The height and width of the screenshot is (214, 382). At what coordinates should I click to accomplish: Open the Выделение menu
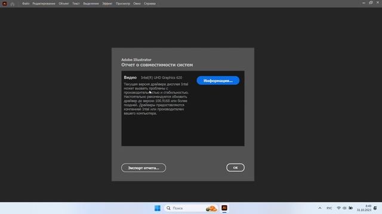coord(91,4)
